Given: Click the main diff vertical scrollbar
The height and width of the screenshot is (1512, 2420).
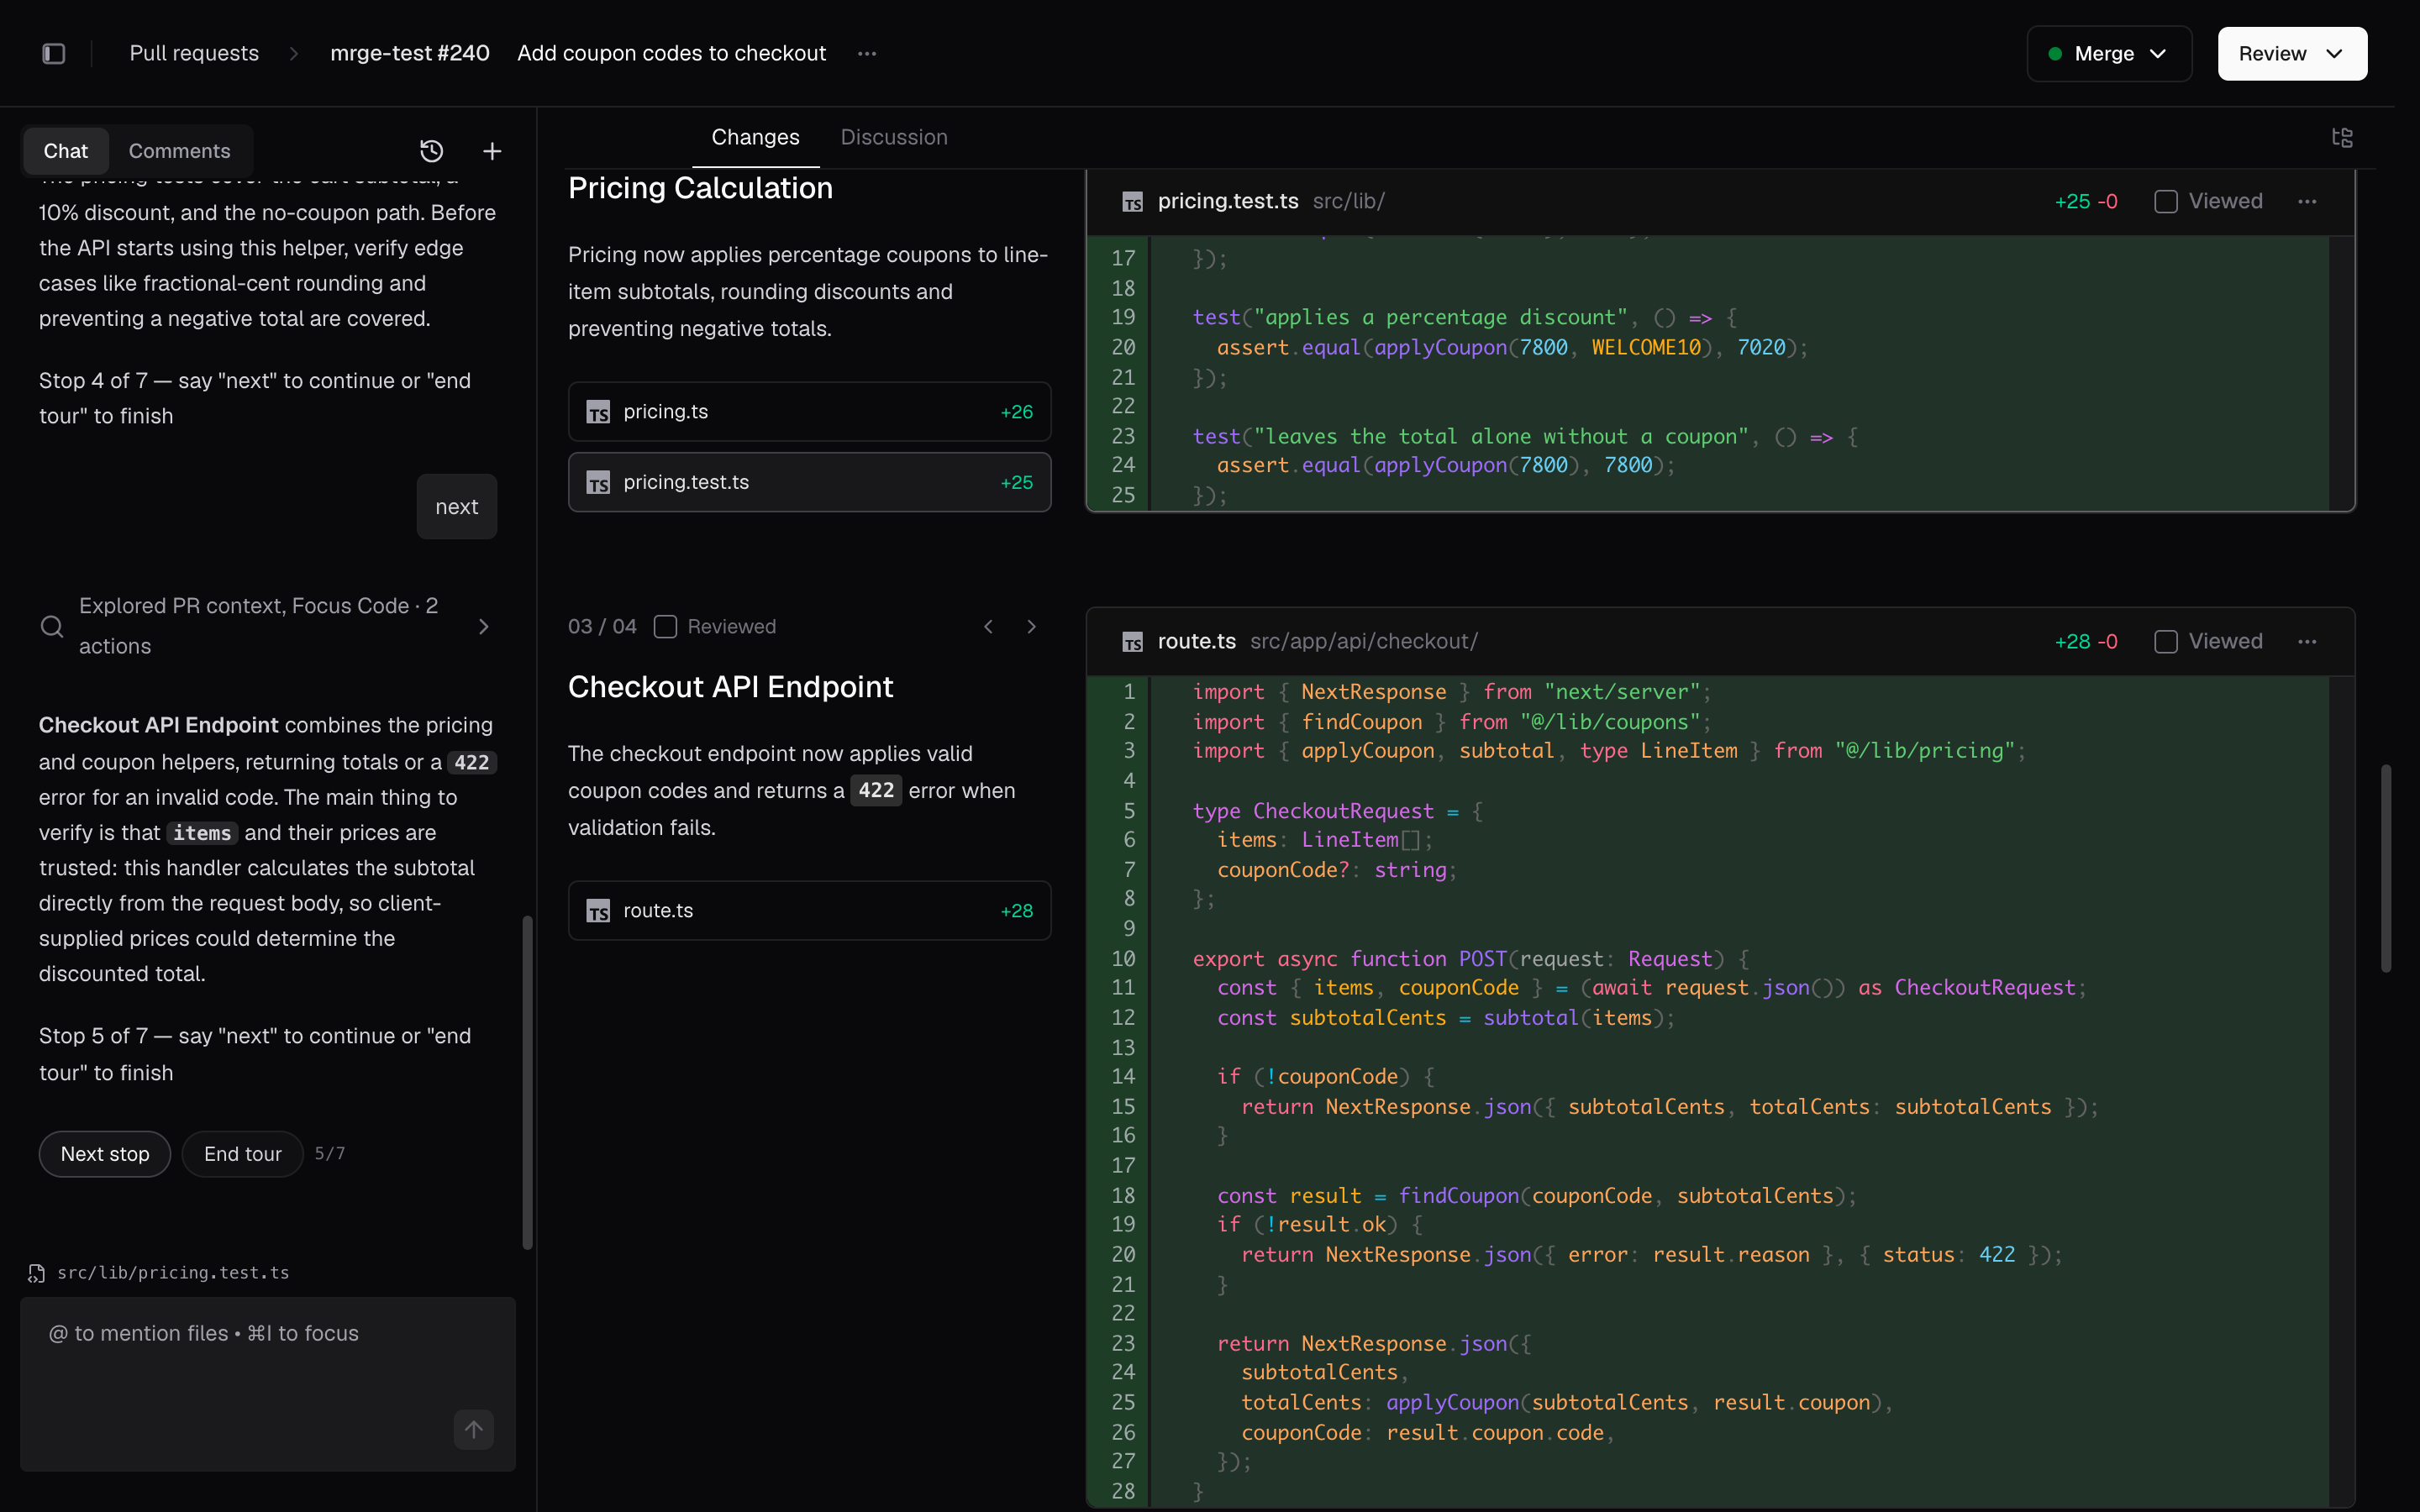Looking at the screenshot, I should pos(2386,868).
